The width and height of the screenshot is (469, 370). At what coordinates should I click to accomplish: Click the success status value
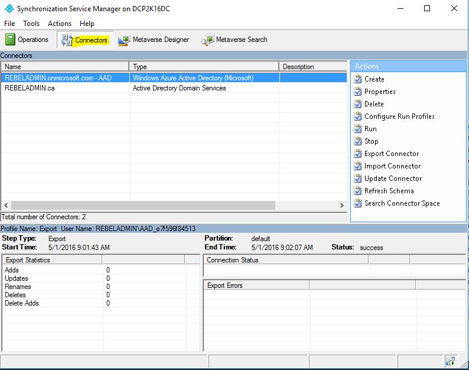pos(371,248)
